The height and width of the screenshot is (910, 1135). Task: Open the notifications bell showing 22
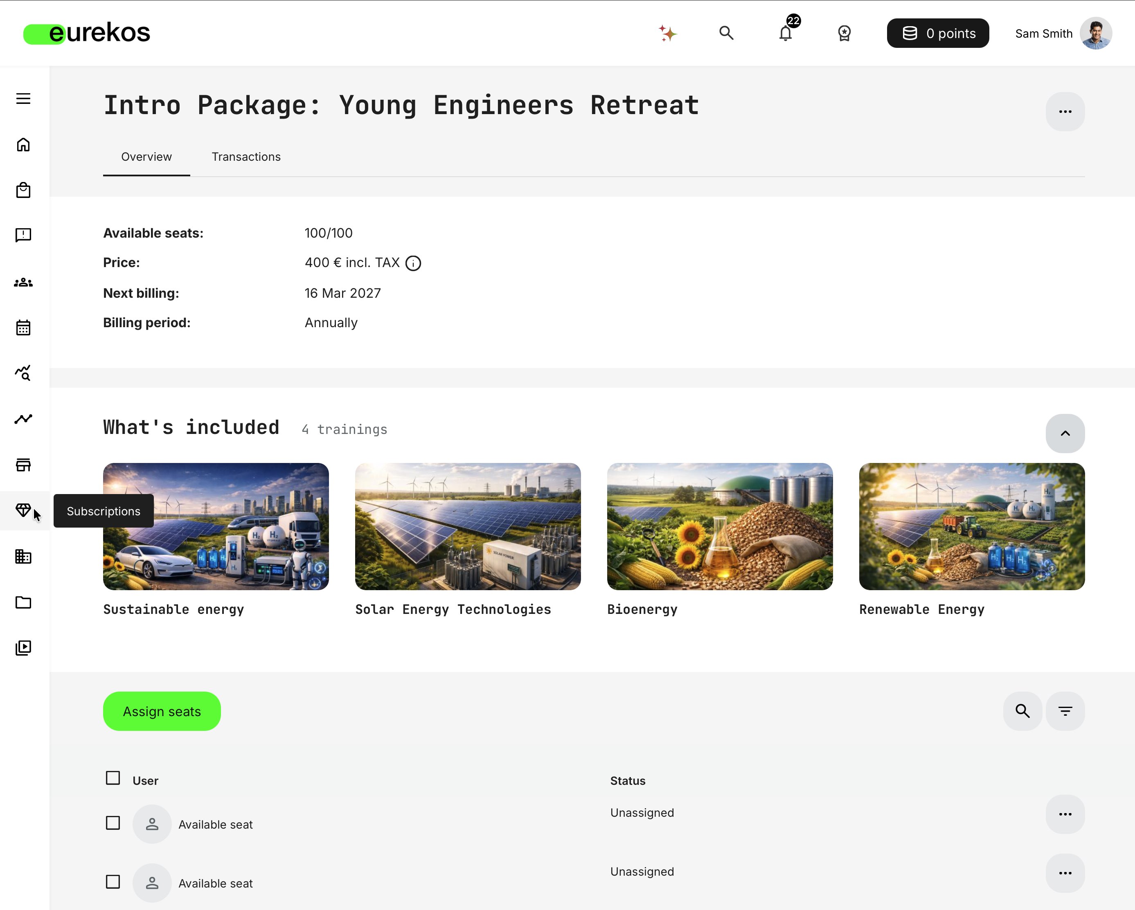click(786, 33)
